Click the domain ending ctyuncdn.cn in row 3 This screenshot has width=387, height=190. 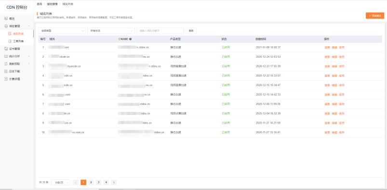(65, 66)
